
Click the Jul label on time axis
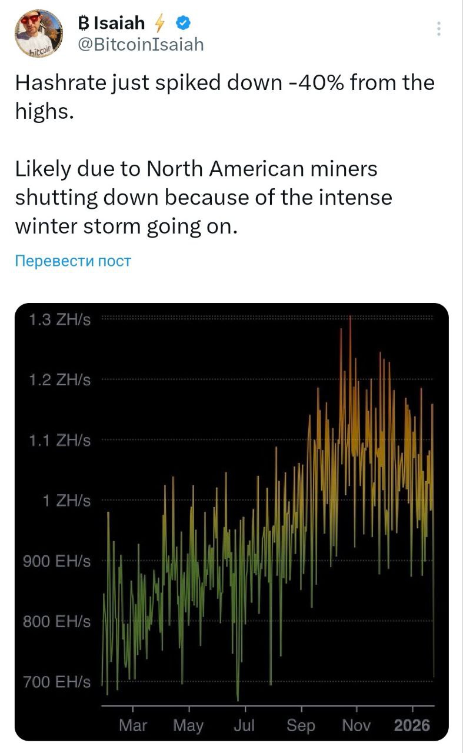tap(244, 725)
